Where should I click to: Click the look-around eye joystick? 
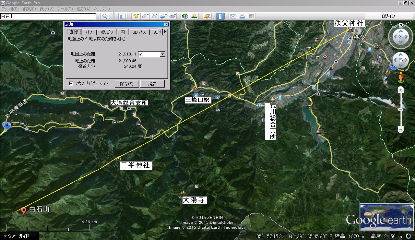tap(401, 37)
